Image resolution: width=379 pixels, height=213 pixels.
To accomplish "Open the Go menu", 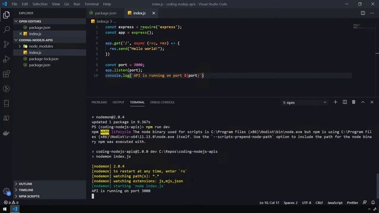I will 66,4.
